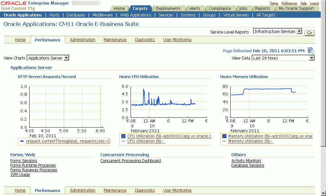Open the top Administration tab link
This screenshot has height=196, width=326.
83,40
